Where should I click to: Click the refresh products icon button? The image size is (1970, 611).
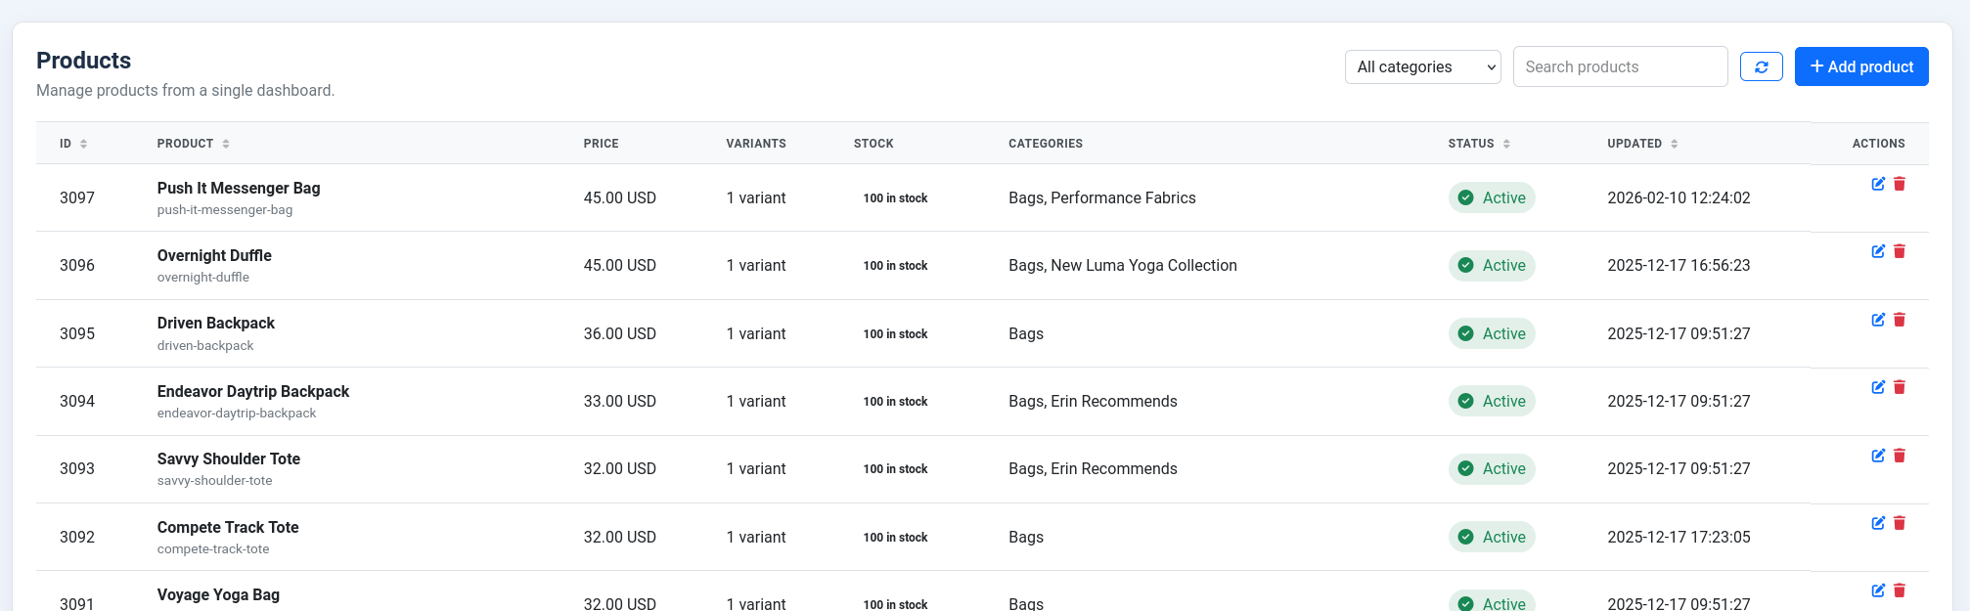coord(1761,66)
